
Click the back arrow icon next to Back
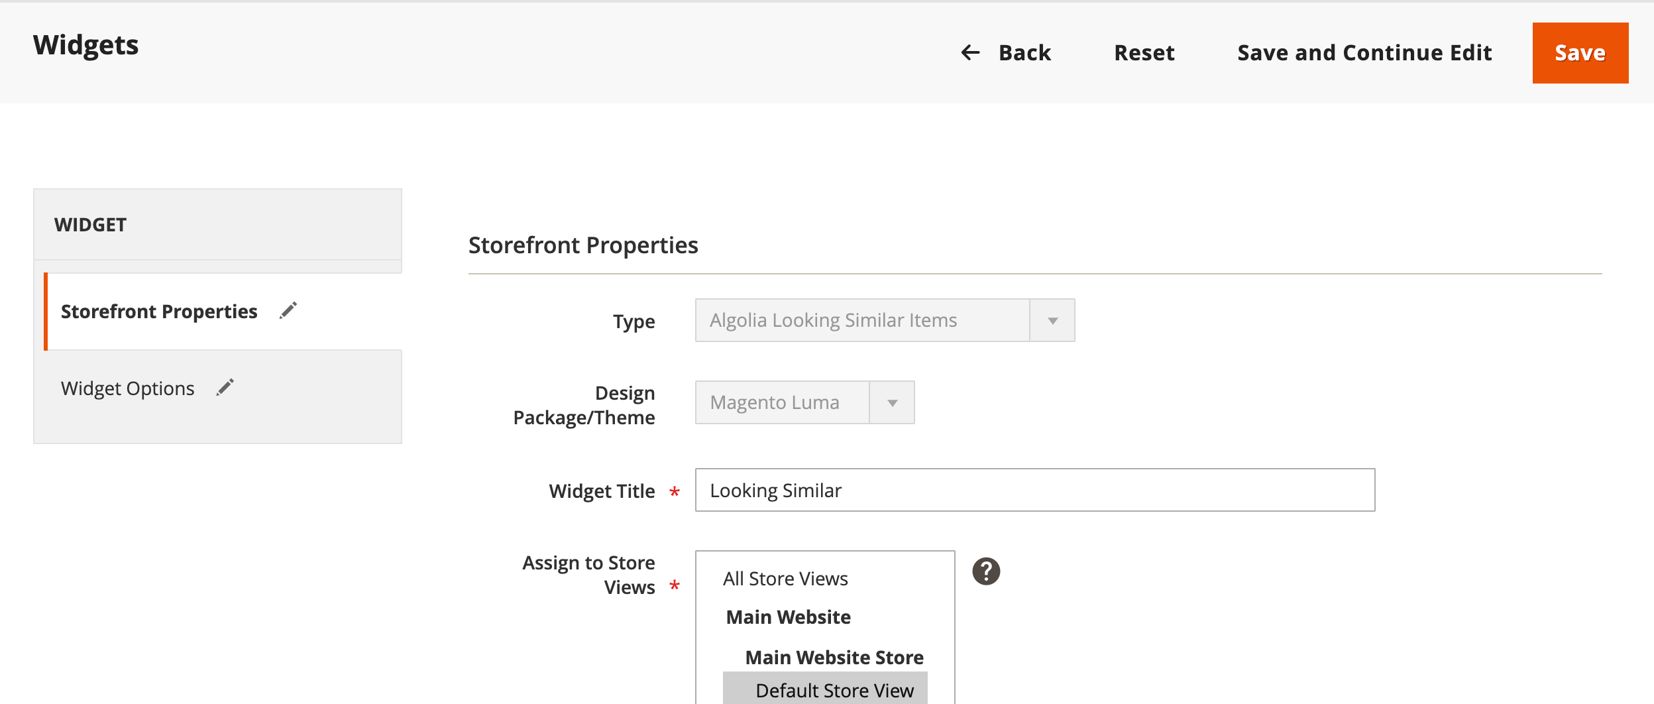pyautogui.click(x=970, y=52)
